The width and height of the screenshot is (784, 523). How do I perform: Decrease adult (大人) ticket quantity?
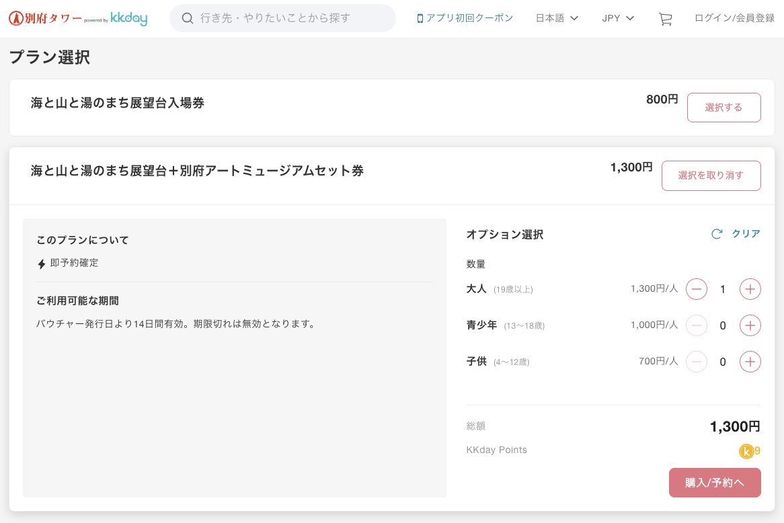696,289
